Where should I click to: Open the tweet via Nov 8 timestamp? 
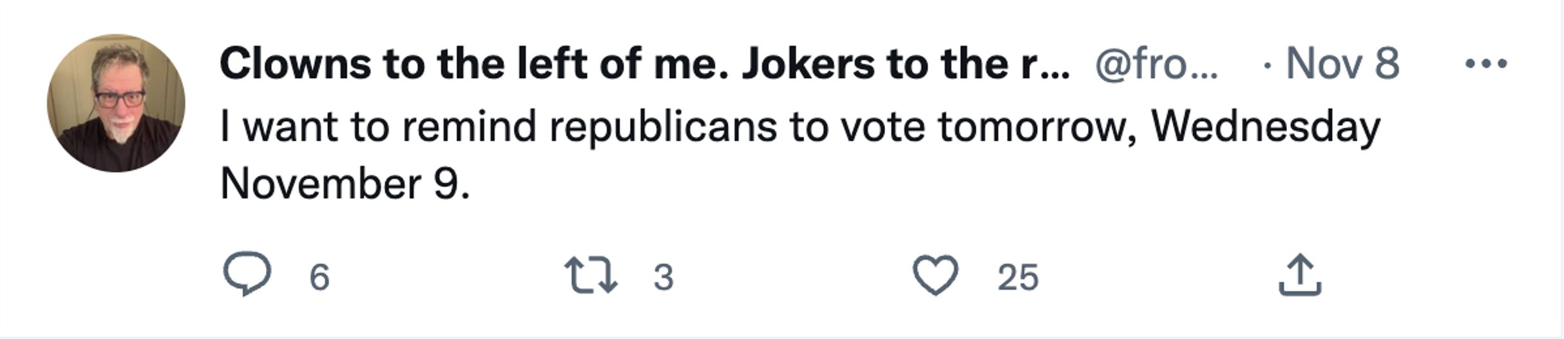(1342, 64)
